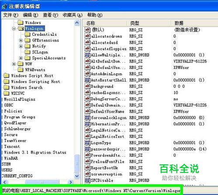Click DWORD icon of LogonType
This screenshot has height=195, width=218.
(87, 143)
